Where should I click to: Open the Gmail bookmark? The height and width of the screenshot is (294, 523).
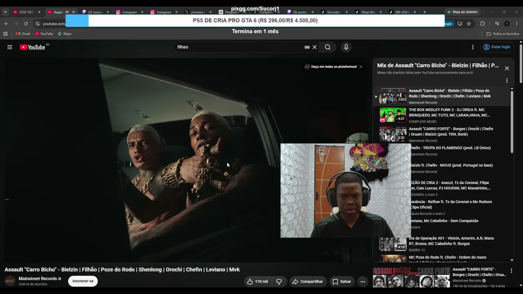pyautogui.click(x=23, y=34)
